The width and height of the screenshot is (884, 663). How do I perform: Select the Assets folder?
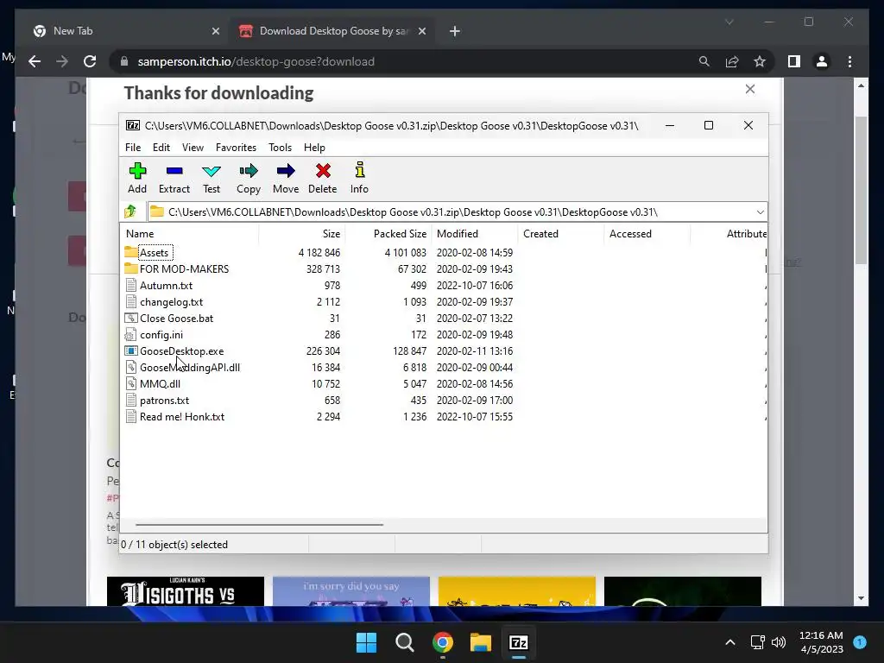(154, 253)
